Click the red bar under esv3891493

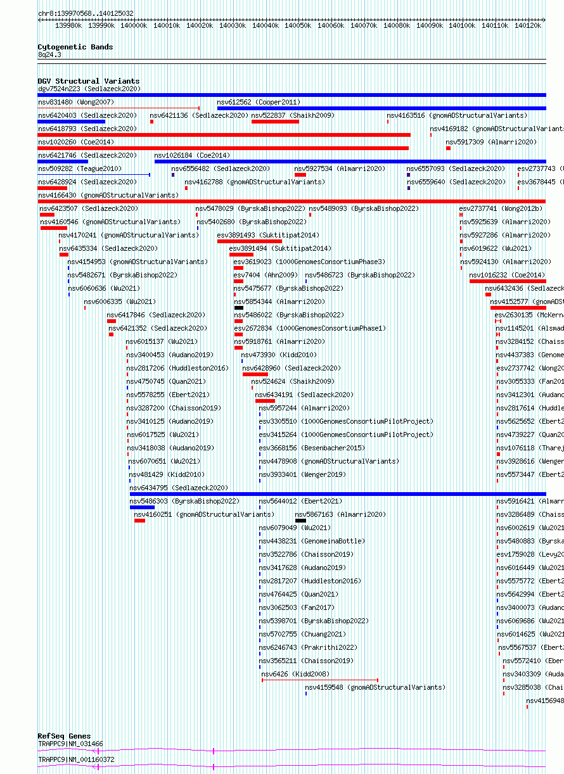250,241
